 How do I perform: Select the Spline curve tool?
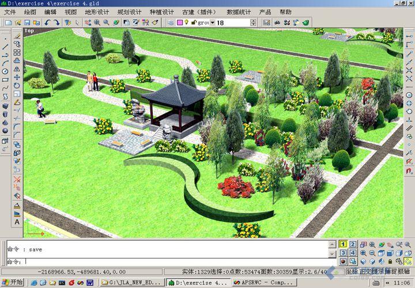pos(5,88)
